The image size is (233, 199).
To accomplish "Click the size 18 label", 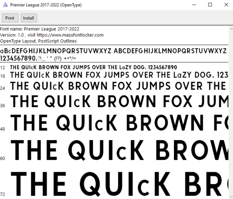I will pyautogui.click(x=3, y=76).
